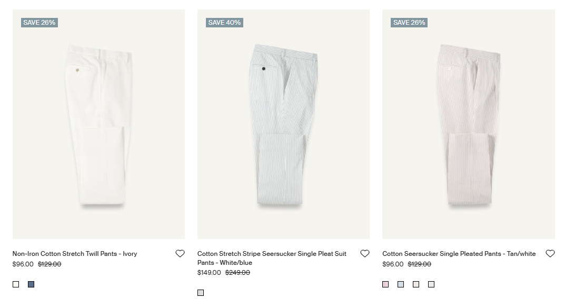Add Non-Iron Cotton Twill Pants to wishlist
The image size is (585, 308).
(x=180, y=253)
